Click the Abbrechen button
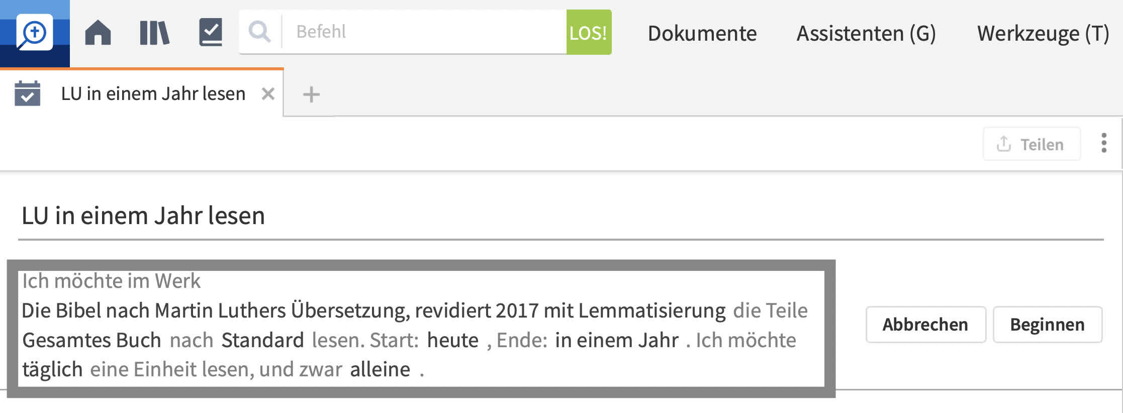This screenshot has width=1123, height=413. [x=925, y=325]
